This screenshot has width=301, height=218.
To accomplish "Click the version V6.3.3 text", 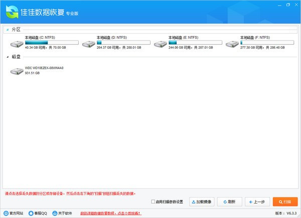I will tap(286, 213).
